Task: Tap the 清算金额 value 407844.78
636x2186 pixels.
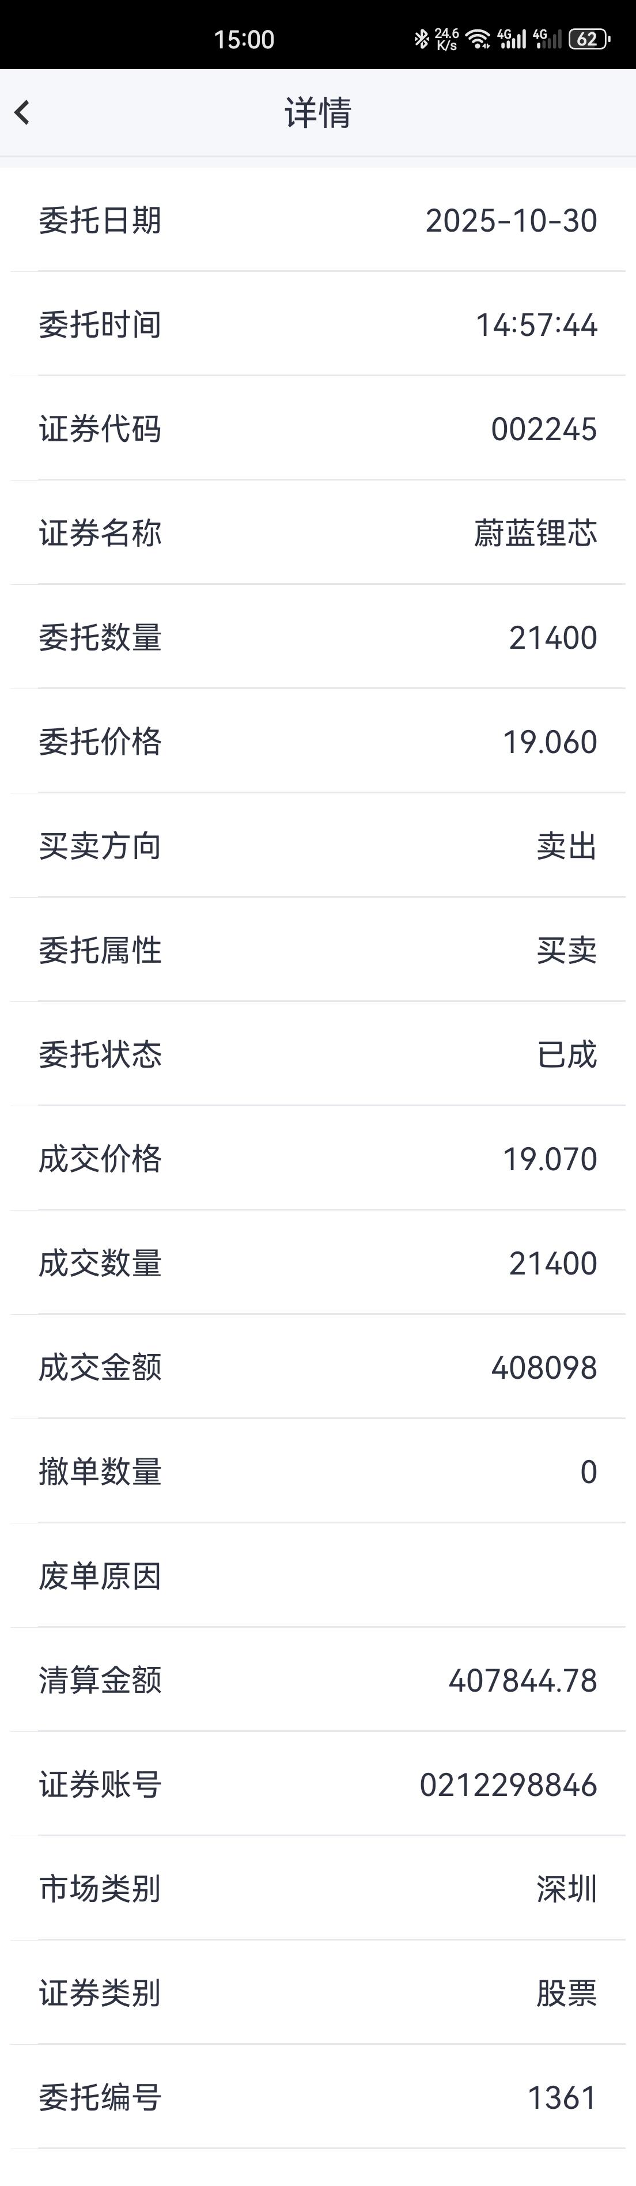Action: pyautogui.click(x=523, y=1680)
